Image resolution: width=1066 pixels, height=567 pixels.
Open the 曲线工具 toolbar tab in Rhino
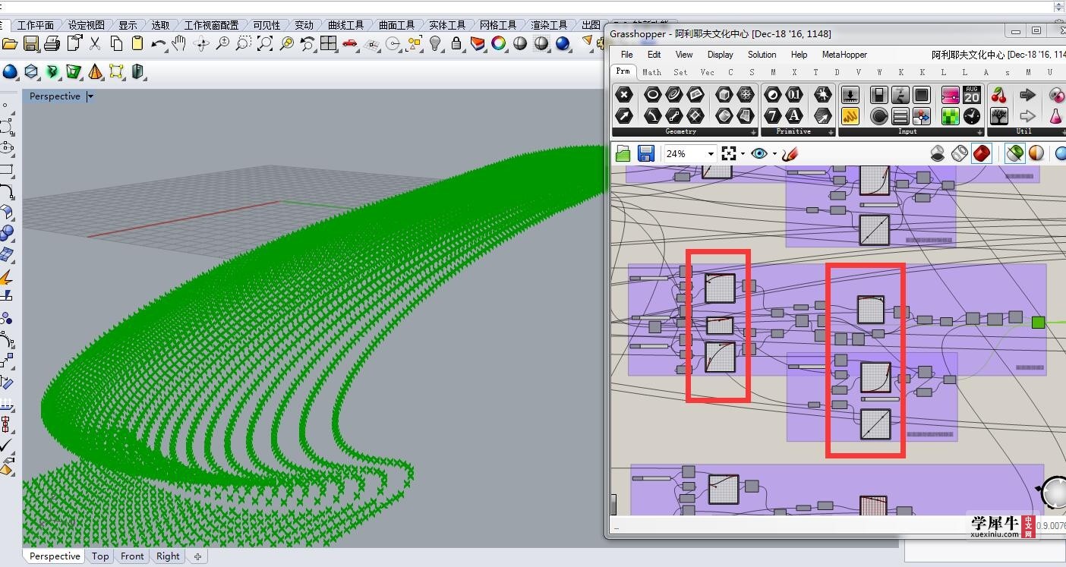pyautogui.click(x=345, y=25)
